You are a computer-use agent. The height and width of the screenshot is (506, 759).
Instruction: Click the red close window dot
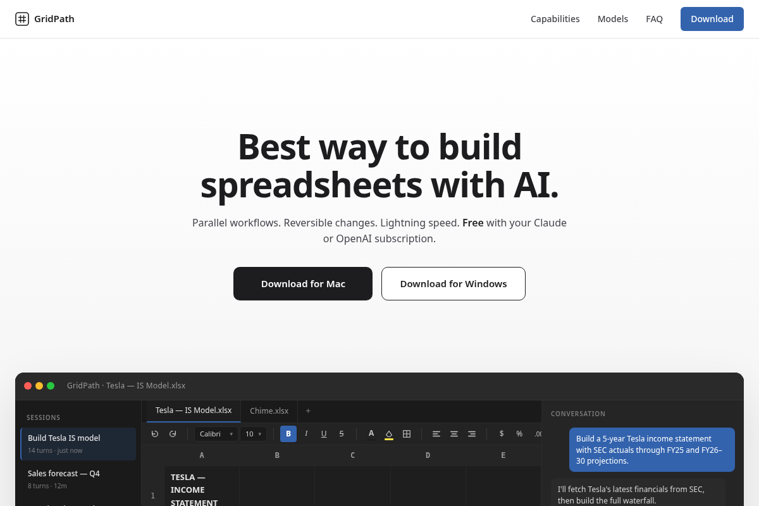pos(28,386)
